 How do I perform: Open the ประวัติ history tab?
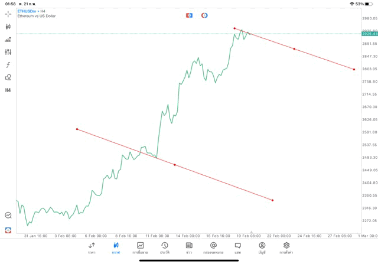coord(165,247)
